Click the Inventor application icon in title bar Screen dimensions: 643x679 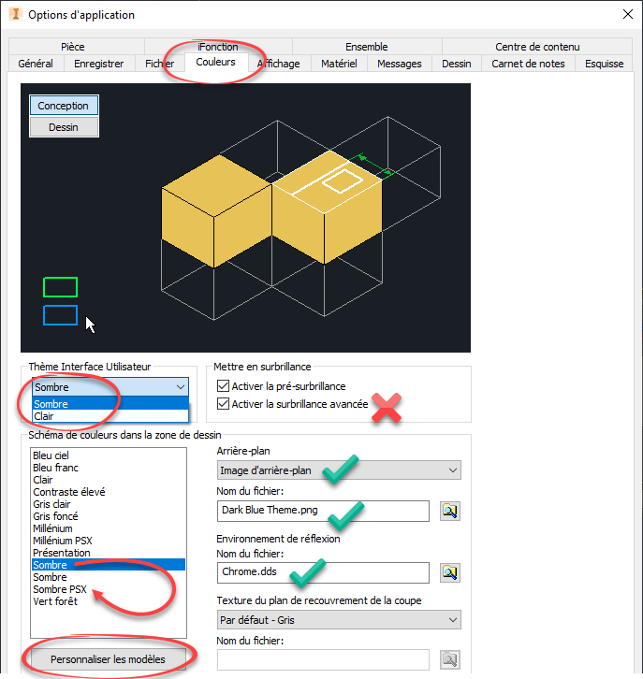13,14
